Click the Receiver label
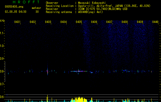 [52, 9]
